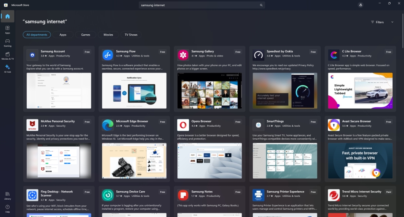Viewport: 404px width, 217px height.
Task: Click the Samsung Flow app icon
Action: [108, 55]
